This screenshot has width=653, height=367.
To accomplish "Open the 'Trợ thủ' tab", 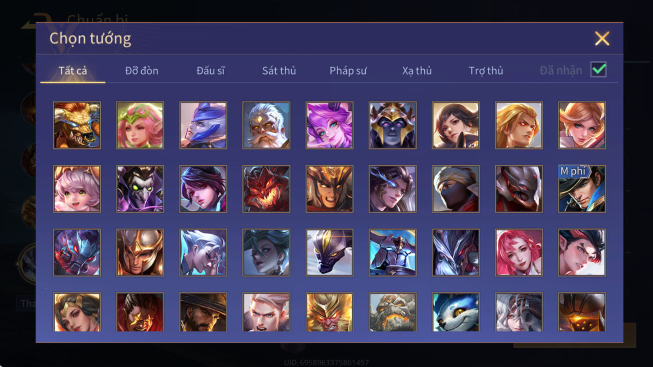I will tap(486, 71).
